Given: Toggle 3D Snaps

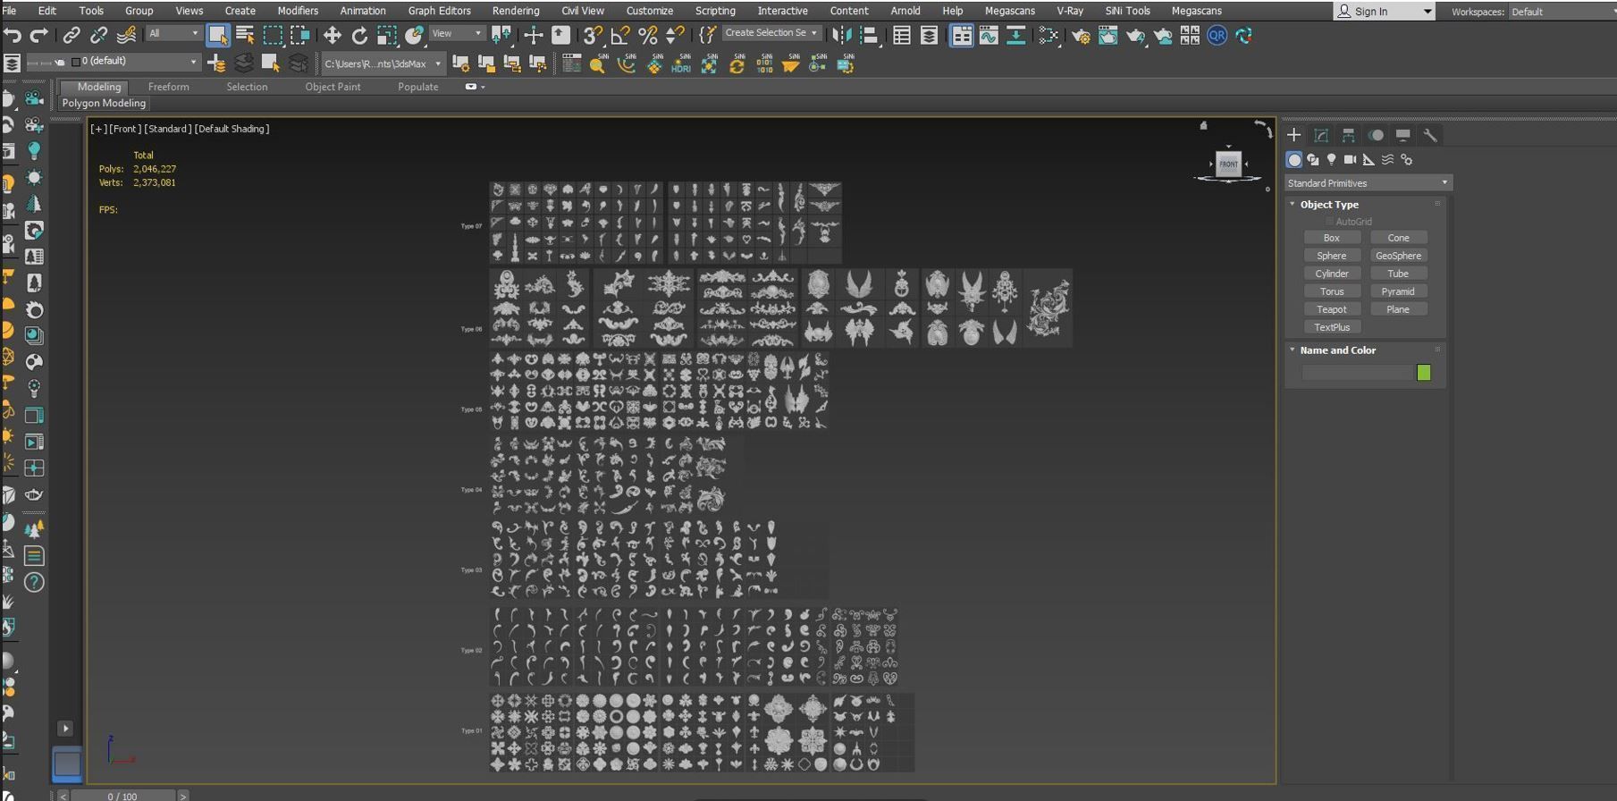Looking at the screenshot, I should [592, 35].
